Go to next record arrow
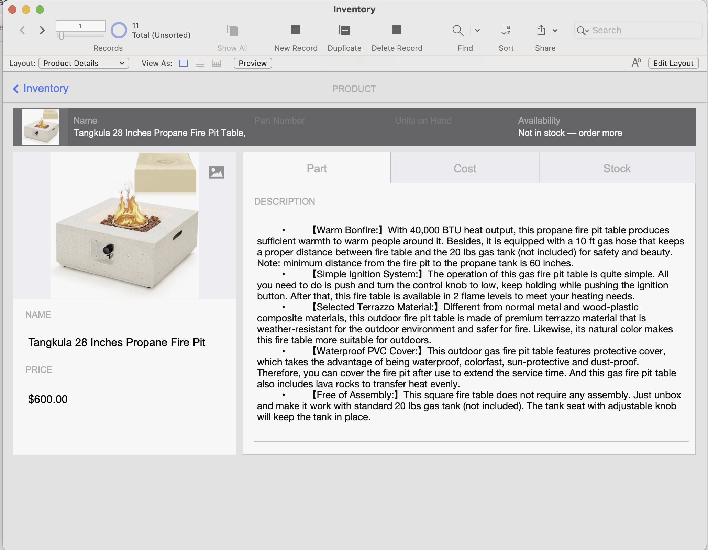Image resolution: width=708 pixels, height=550 pixels. (x=42, y=30)
